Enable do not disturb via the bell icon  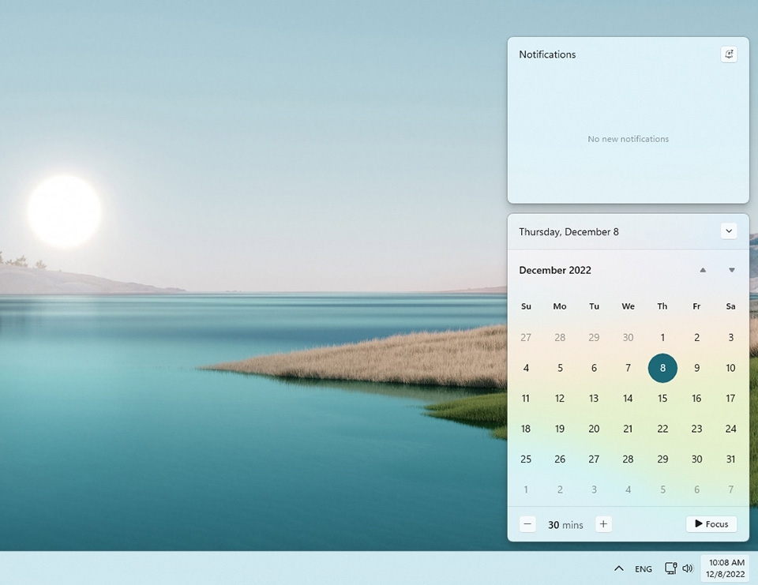pos(729,54)
